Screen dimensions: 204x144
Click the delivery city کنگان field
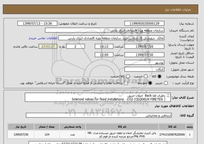(144, 69)
